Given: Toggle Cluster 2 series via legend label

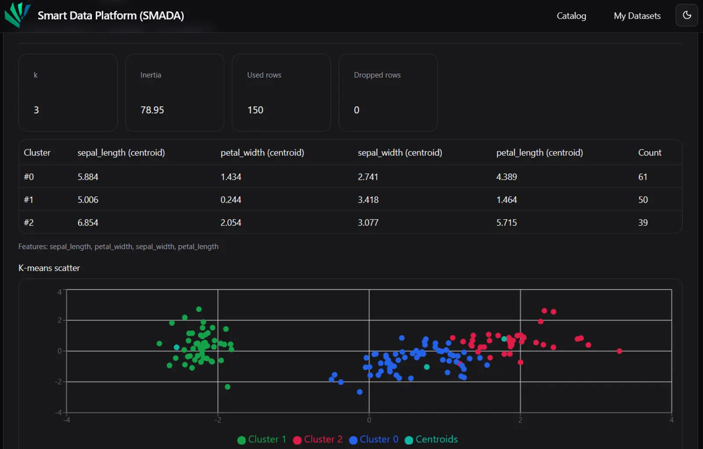Looking at the screenshot, I should 323,439.
